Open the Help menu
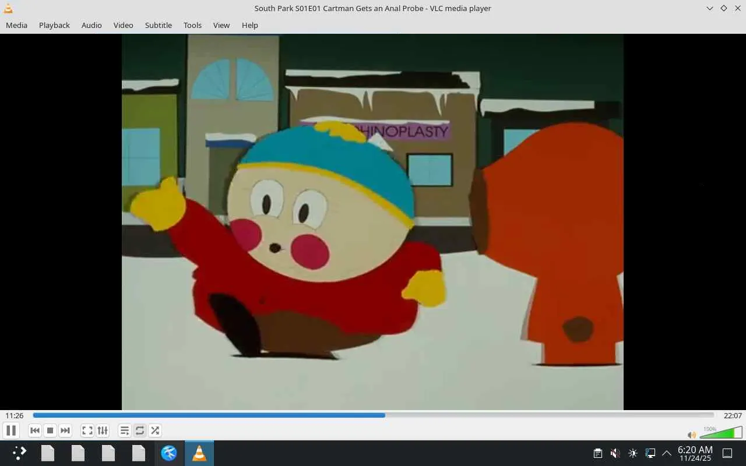This screenshot has height=466, width=746. click(x=250, y=25)
